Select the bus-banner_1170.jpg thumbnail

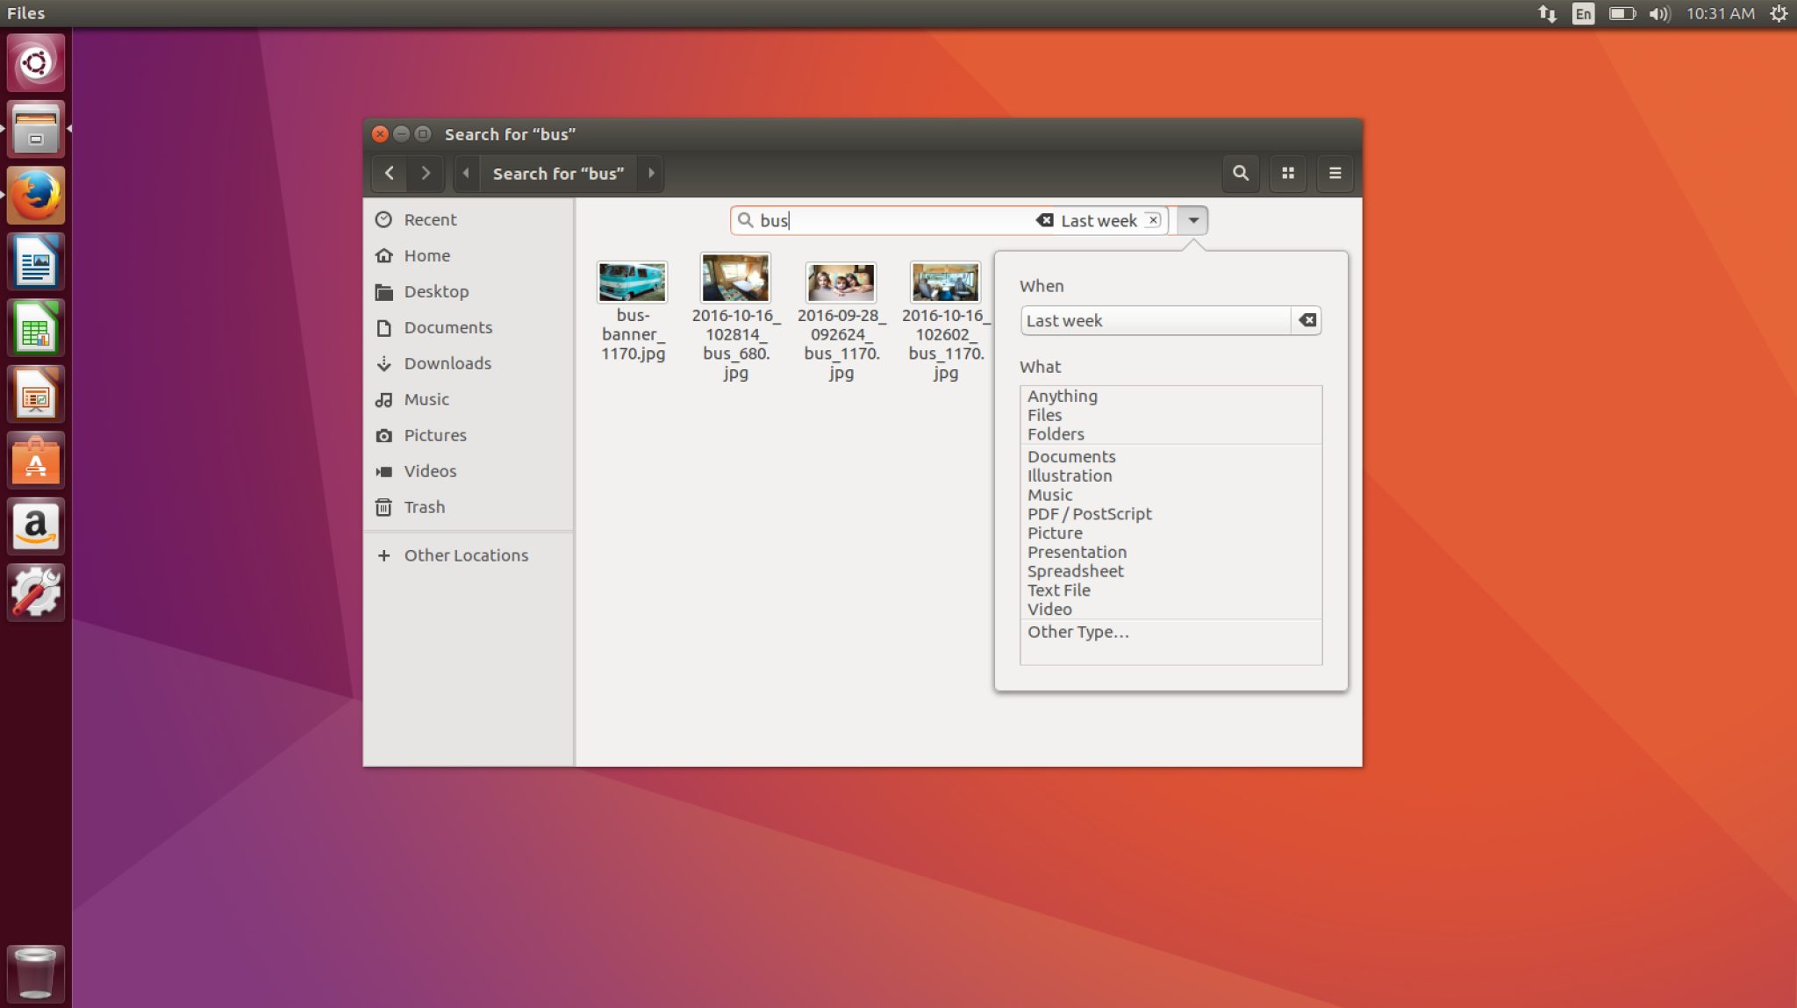pyautogui.click(x=631, y=282)
